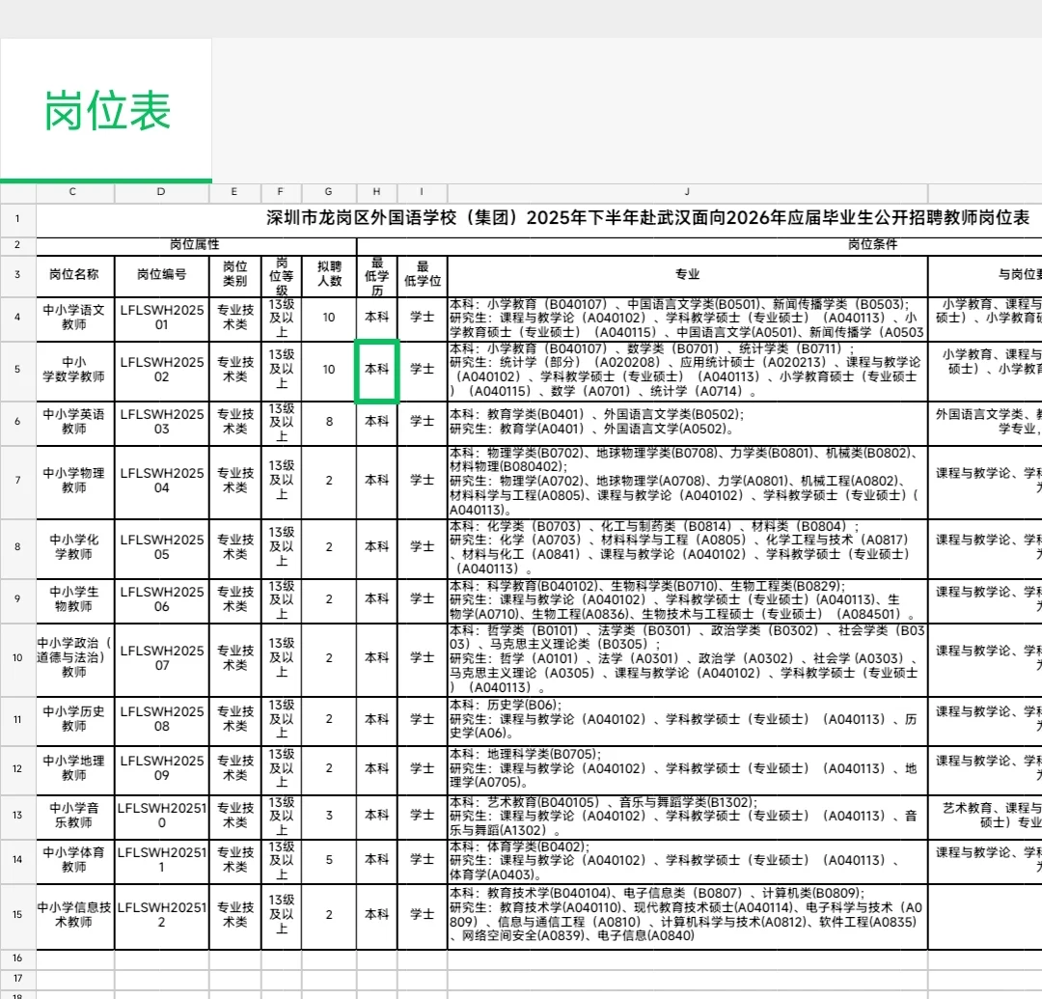
Task: Click the 岗位条件 merged header cell
Action: [x=699, y=245]
